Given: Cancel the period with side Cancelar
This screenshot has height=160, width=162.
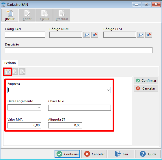Looking at the screenshot, I should (x=146, y=88).
